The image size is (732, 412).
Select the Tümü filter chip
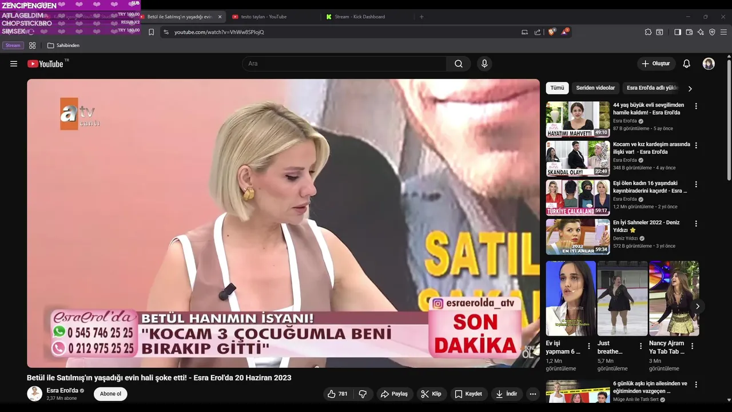point(557,88)
